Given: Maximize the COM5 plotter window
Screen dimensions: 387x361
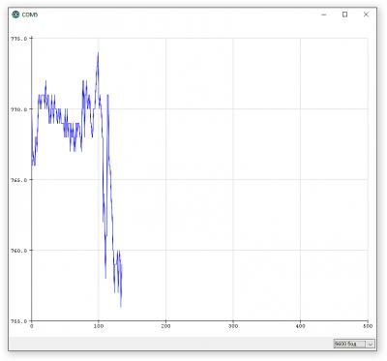Looking at the screenshot, I should coord(344,15).
